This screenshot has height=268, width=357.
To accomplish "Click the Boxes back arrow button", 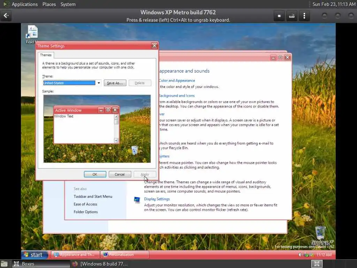I will click(6, 16).
